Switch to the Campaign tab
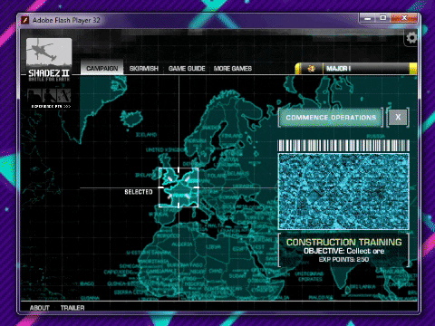This screenshot has height=326, width=435. pyautogui.click(x=102, y=68)
